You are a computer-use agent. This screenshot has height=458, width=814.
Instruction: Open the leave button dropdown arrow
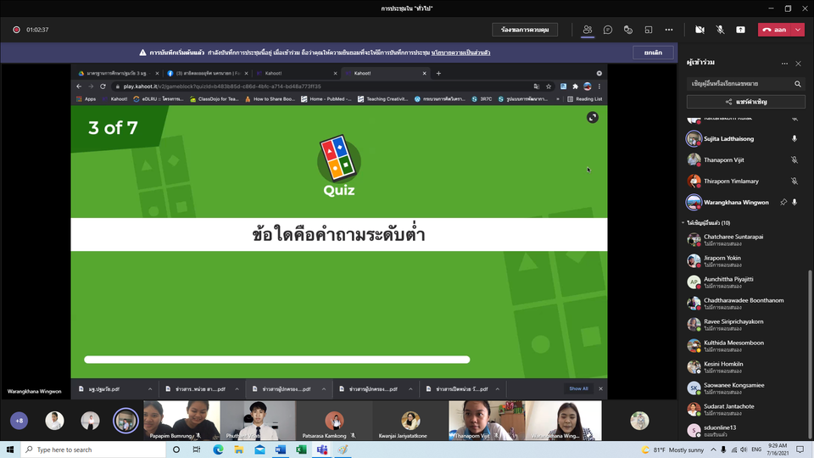coord(797,30)
